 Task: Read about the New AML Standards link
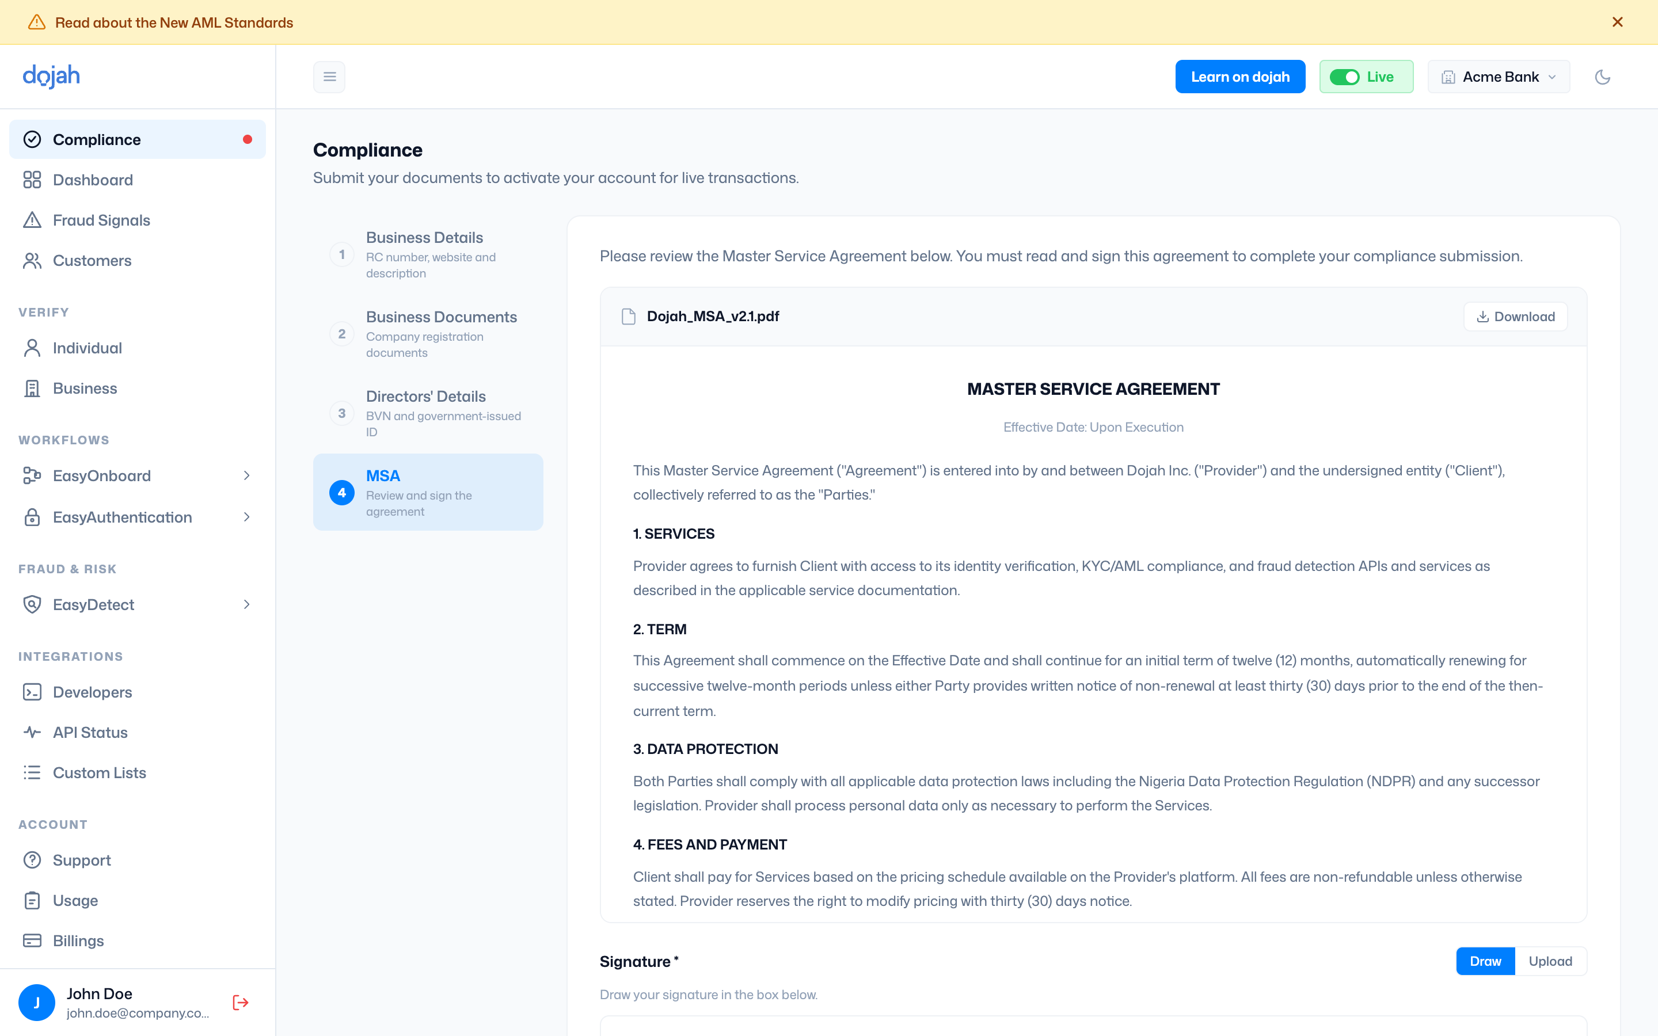pyautogui.click(x=174, y=22)
